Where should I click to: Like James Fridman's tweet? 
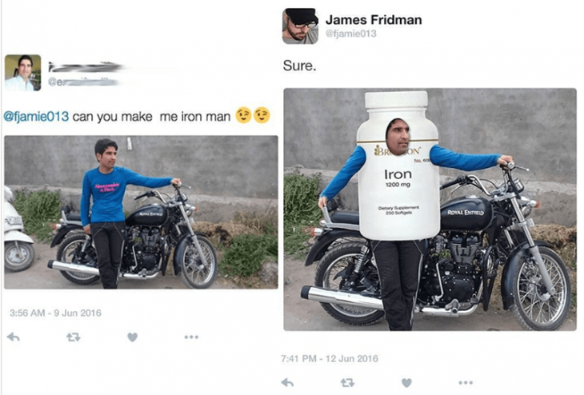pos(406,382)
